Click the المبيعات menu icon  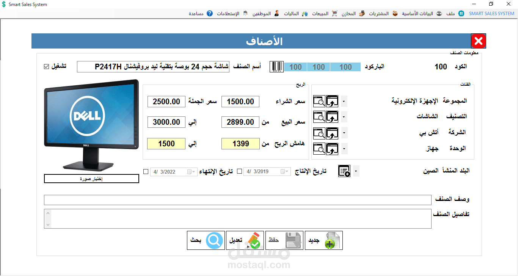305,14
